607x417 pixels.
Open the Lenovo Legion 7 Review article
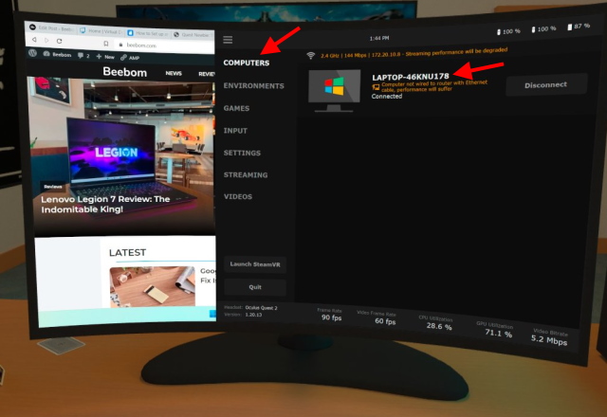point(105,205)
